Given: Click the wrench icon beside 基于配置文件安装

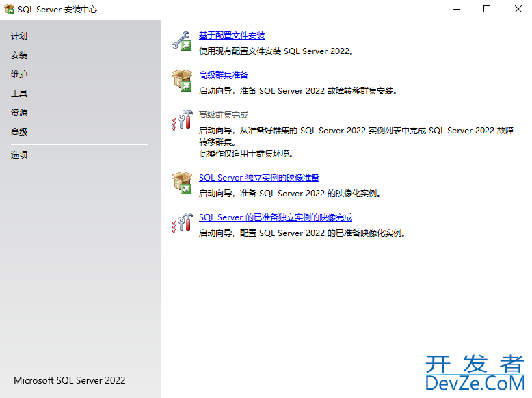Looking at the screenshot, I should pos(182,41).
